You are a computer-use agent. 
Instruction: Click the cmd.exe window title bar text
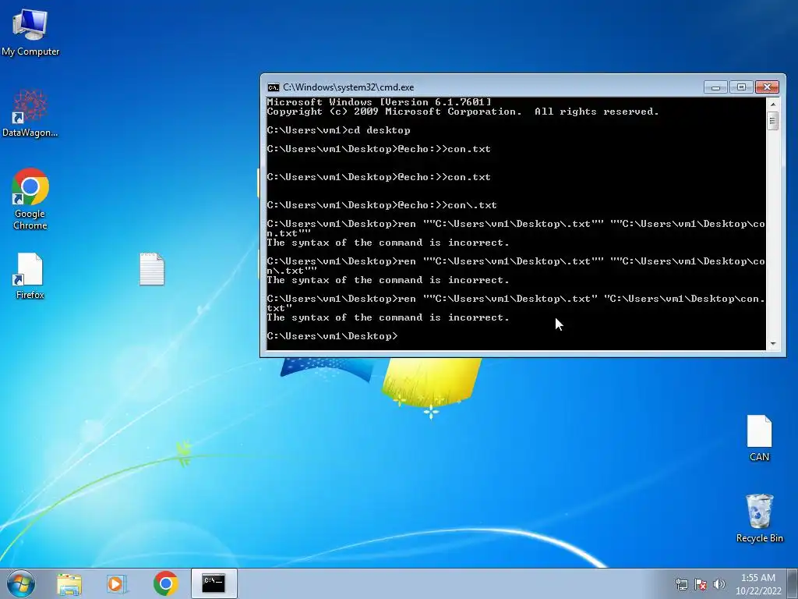click(x=348, y=87)
